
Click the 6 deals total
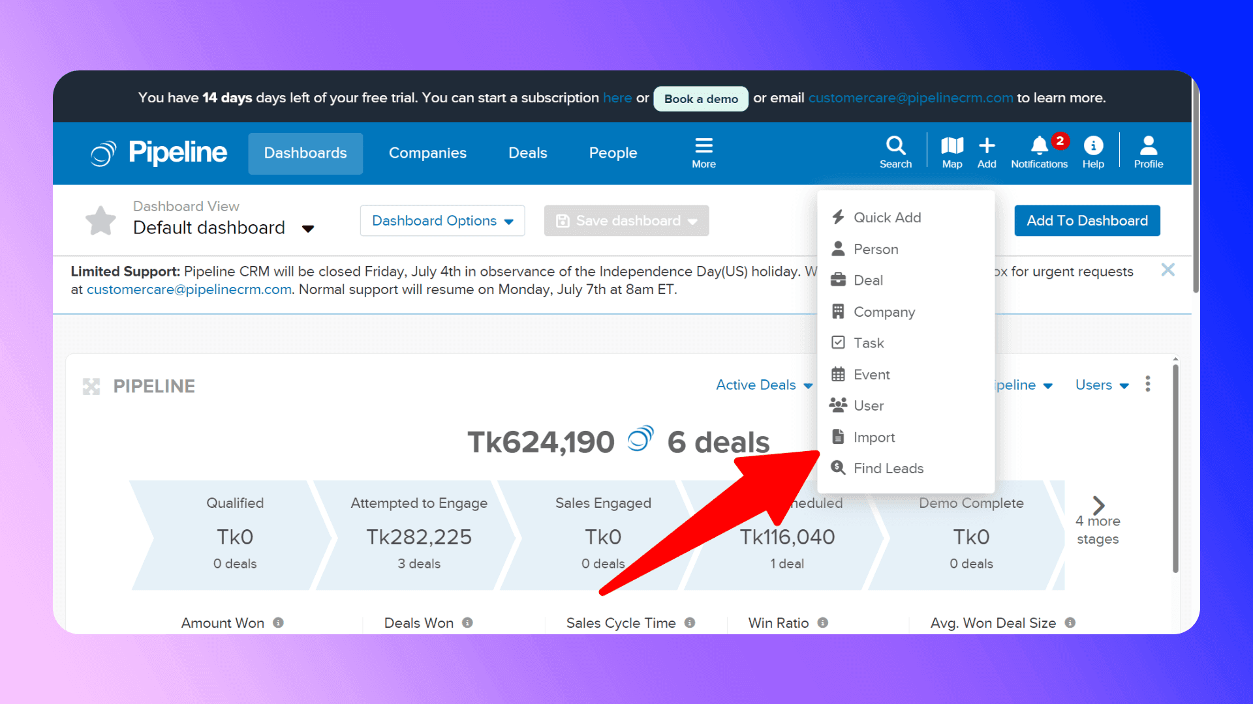(719, 442)
